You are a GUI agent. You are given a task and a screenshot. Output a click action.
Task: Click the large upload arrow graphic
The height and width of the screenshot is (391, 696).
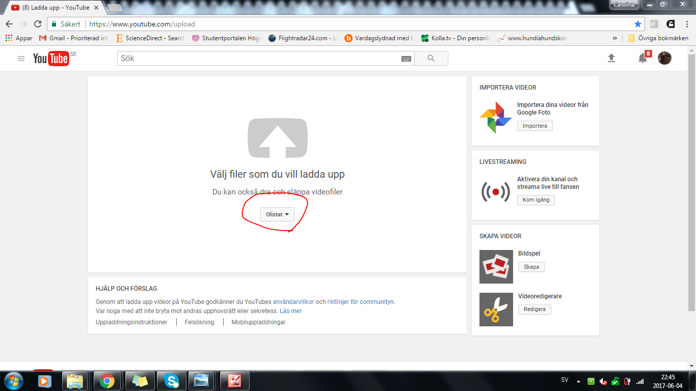click(x=278, y=137)
